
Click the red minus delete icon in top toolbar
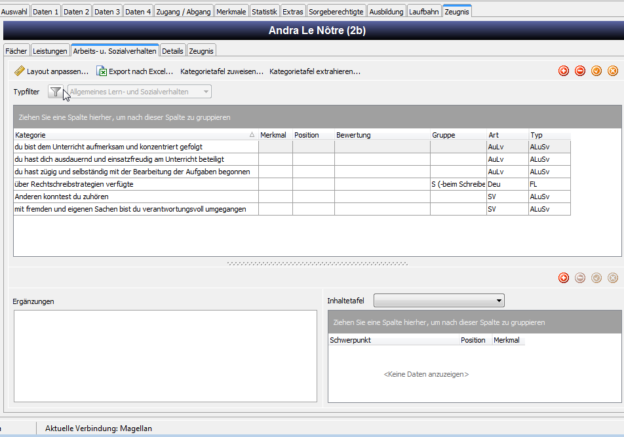pyautogui.click(x=580, y=71)
